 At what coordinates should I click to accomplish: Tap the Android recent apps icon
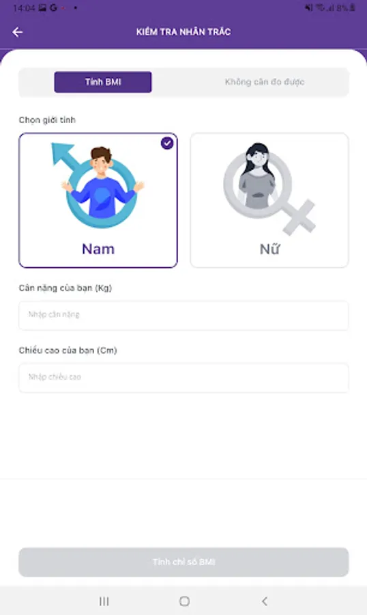pos(104,601)
